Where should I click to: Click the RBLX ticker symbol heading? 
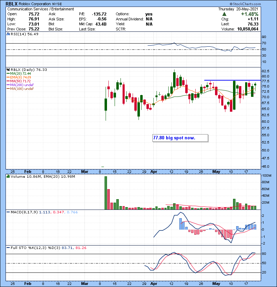[x=11, y=4]
